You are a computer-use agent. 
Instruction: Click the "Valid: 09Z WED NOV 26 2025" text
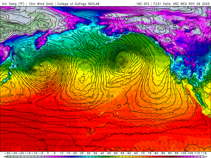point(186,4)
